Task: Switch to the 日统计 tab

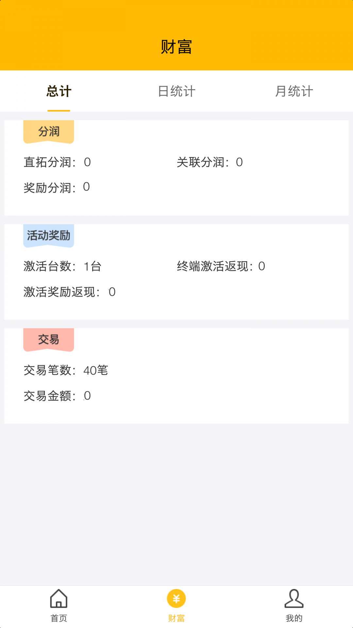Action: tap(176, 91)
